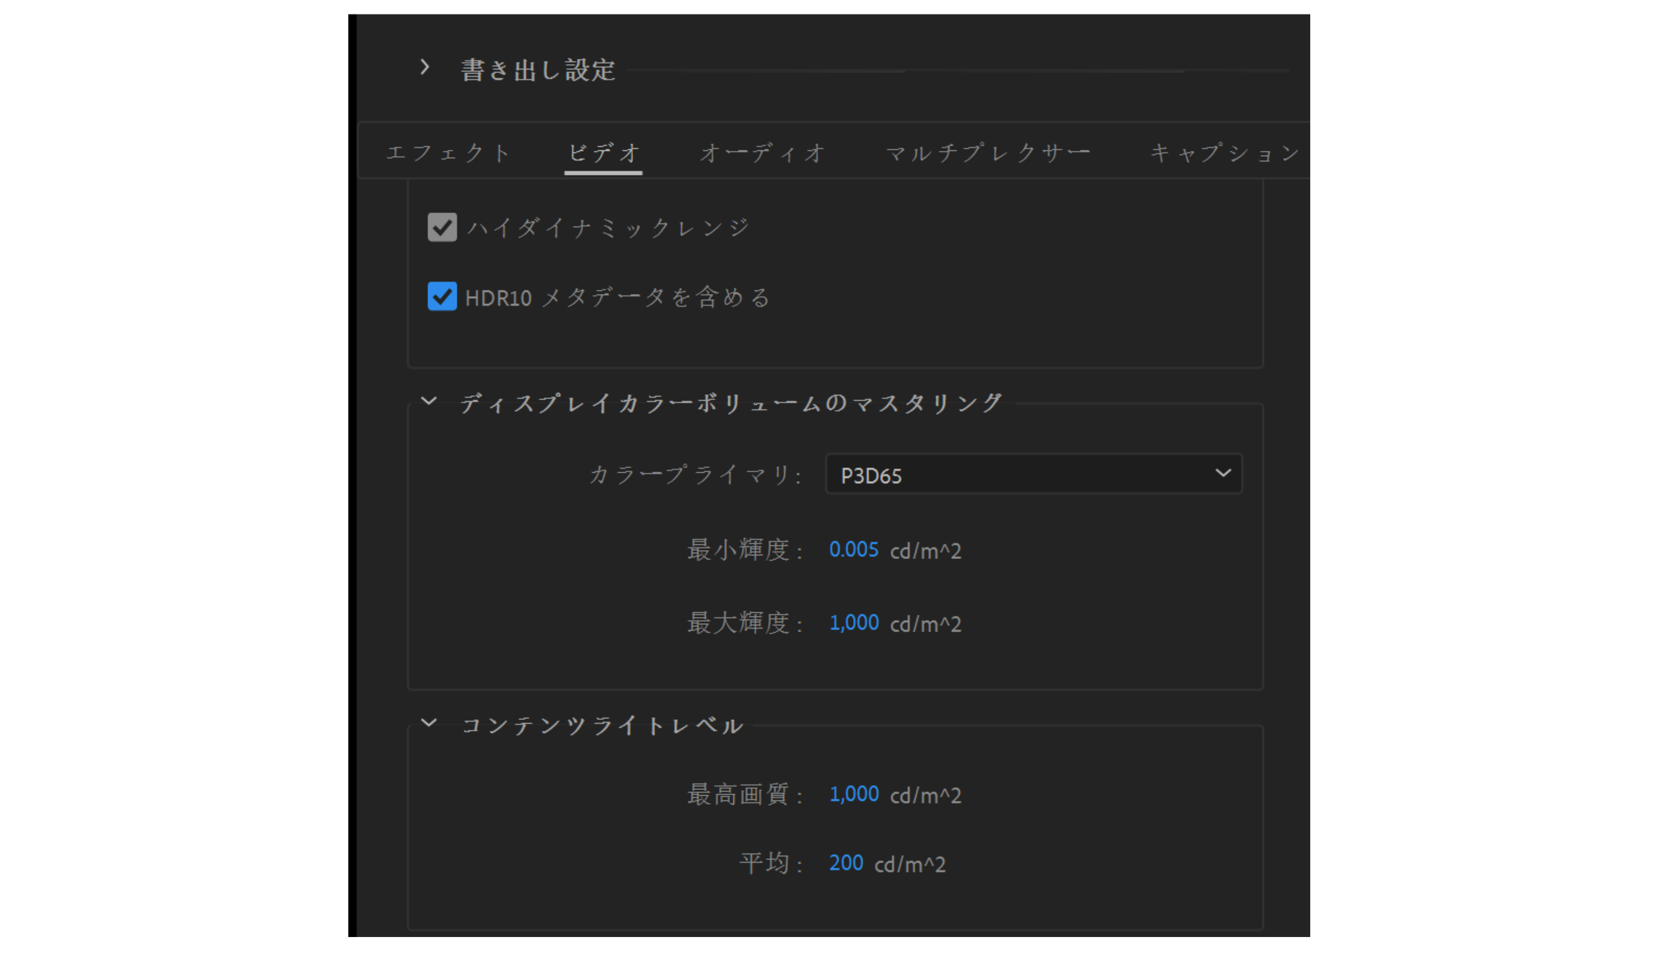Click the P3D65 dropdown chevron
Image resolution: width=1659 pixels, height=962 pixels.
[1223, 473]
